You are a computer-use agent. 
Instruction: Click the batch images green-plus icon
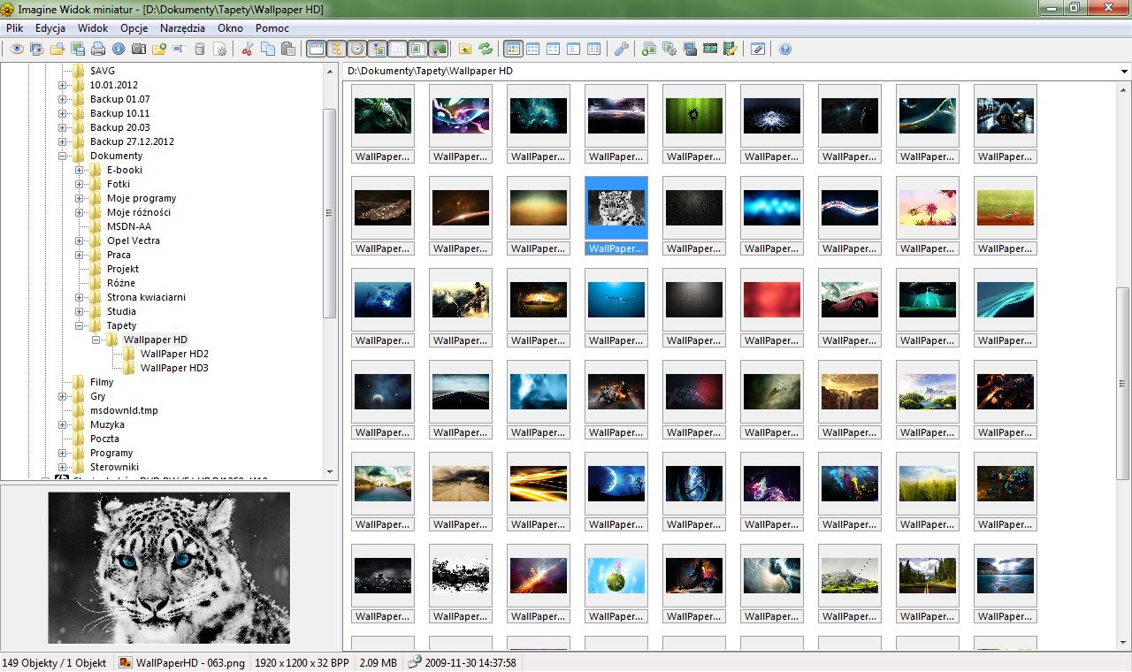(649, 49)
